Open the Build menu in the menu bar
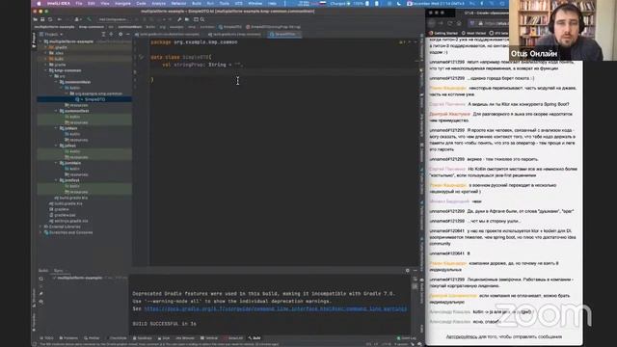 click(197, 4)
